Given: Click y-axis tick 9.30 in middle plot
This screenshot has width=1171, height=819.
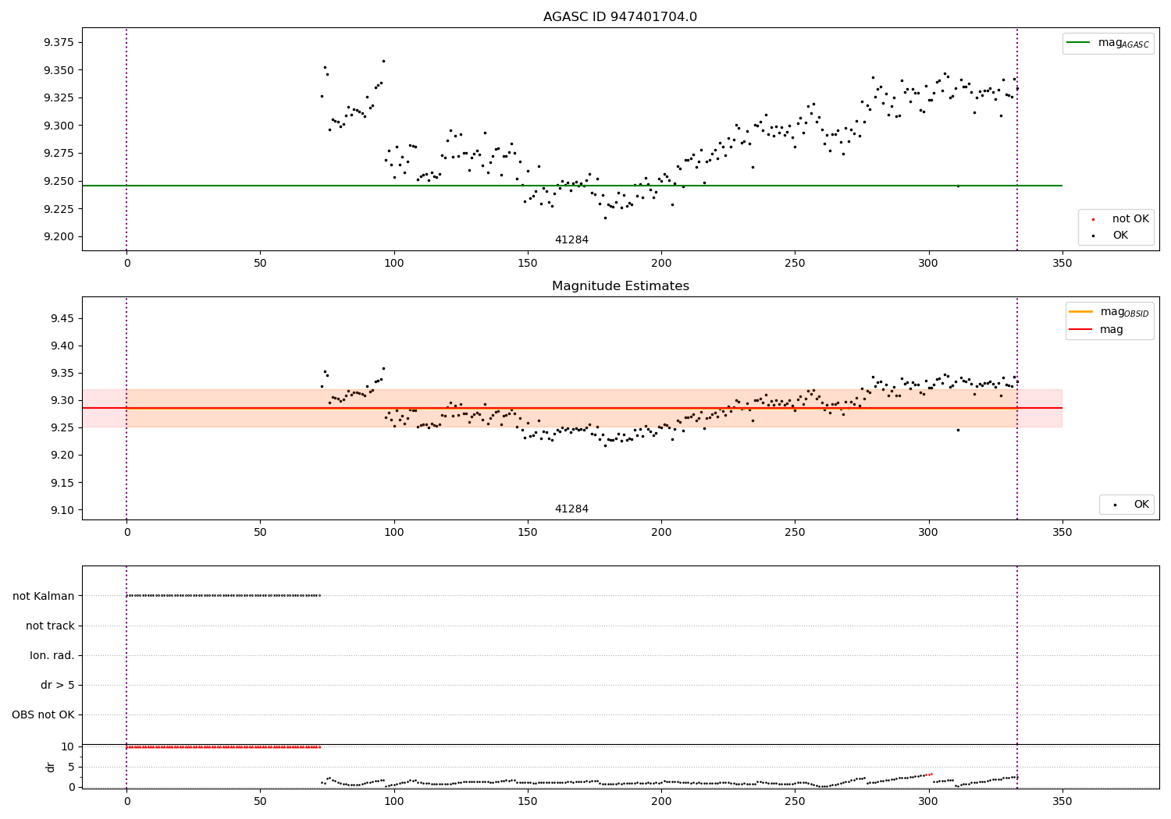Looking at the screenshot, I should (x=62, y=400).
